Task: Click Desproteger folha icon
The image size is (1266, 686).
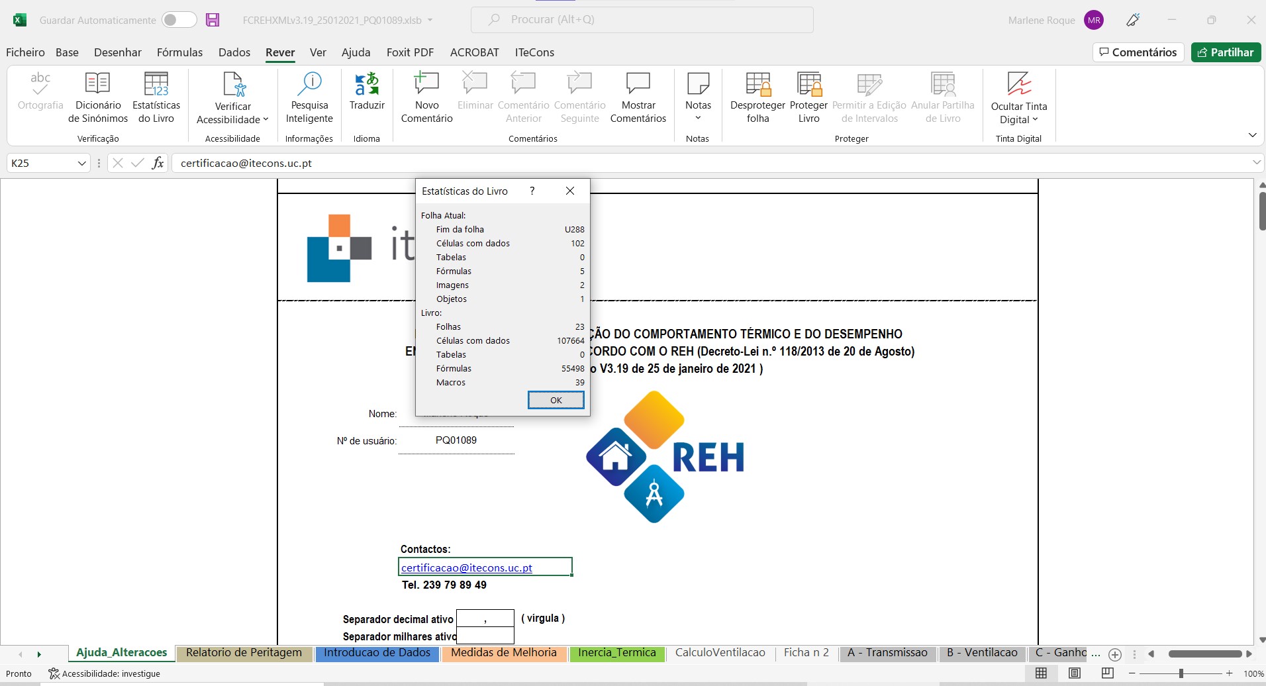Action: pyautogui.click(x=758, y=83)
